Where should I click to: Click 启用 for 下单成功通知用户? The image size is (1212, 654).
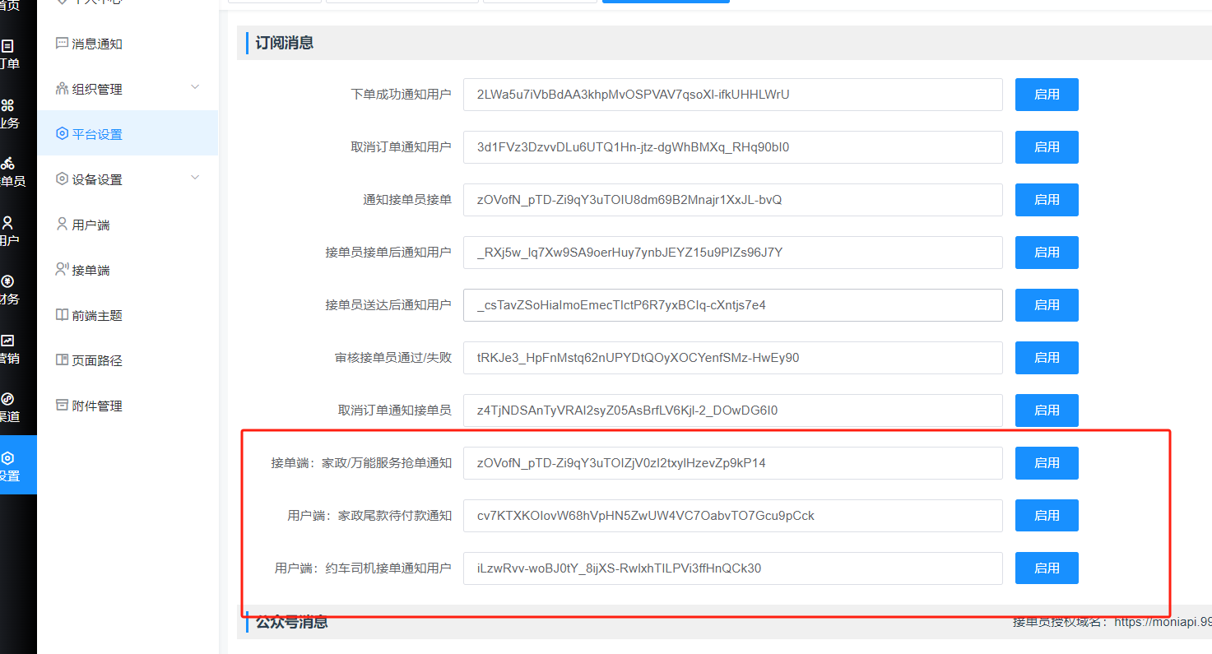tap(1047, 95)
